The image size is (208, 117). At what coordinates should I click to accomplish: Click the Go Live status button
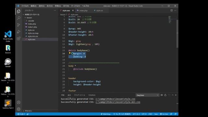pos(164,114)
